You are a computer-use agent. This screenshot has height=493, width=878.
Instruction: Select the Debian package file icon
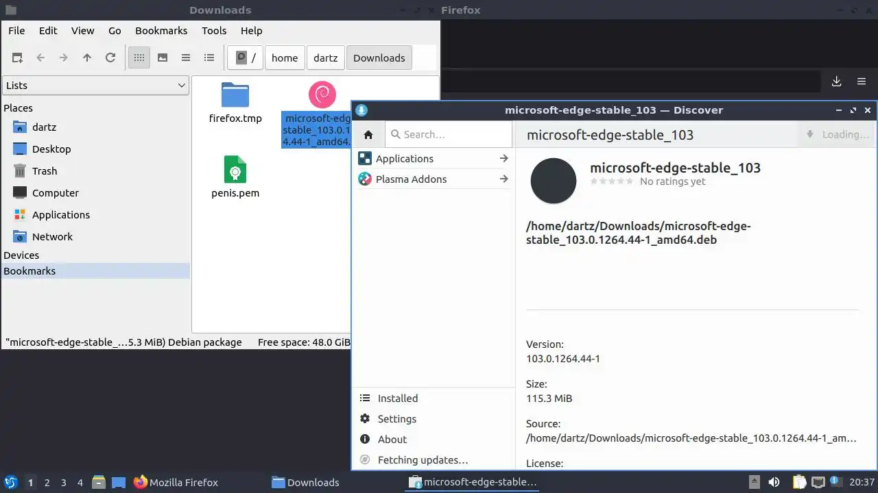pos(322,94)
